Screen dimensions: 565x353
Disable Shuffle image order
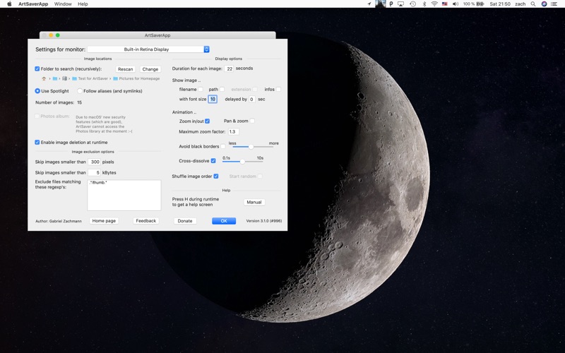point(216,176)
